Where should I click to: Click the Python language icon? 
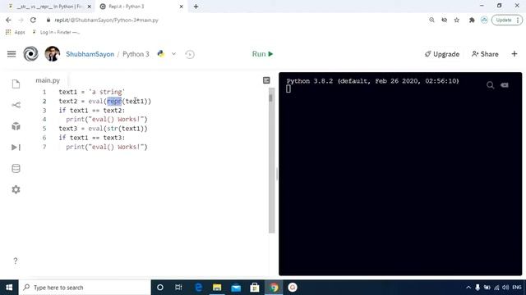[x=161, y=54]
